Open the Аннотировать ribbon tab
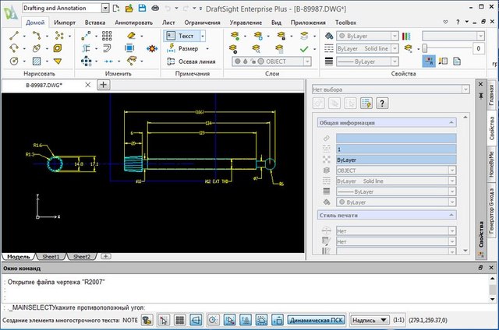The width and height of the screenshot is (499, 330). click(x=133, y=23)
